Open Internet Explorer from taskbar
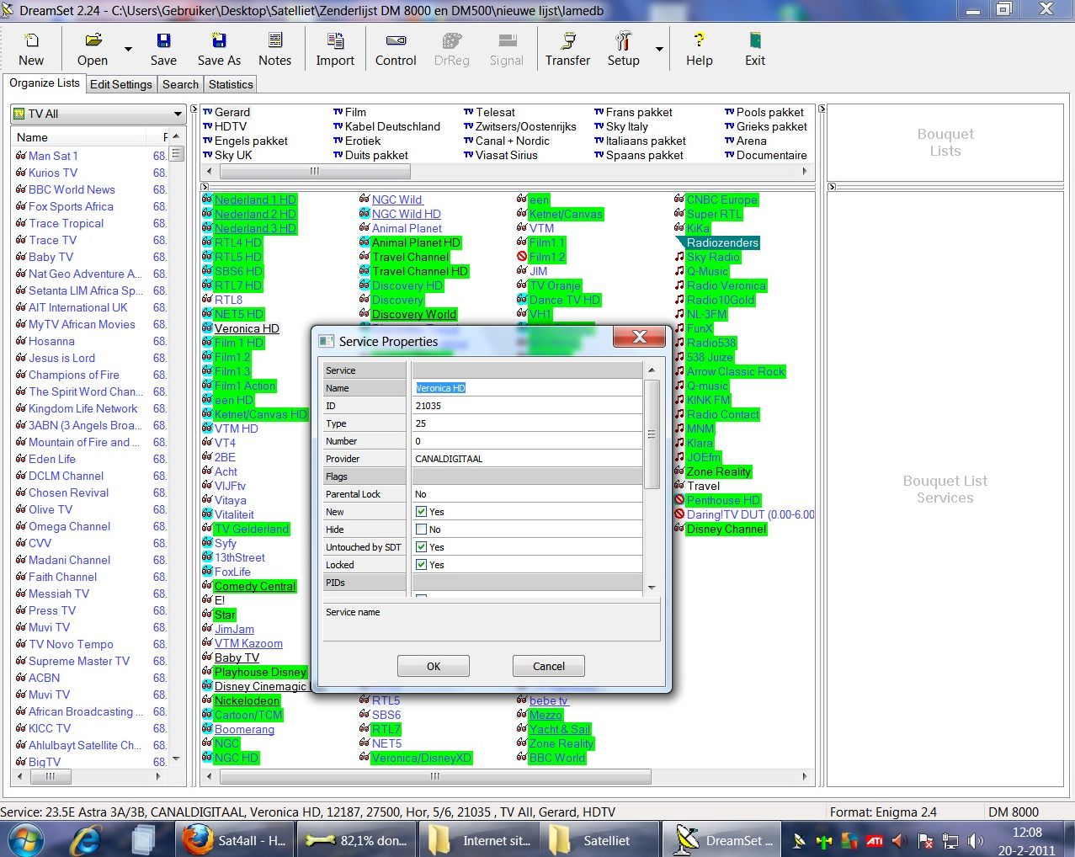The width and height of the screenshot is (1075, 857). pyautogui.click(x=86, y=839)
